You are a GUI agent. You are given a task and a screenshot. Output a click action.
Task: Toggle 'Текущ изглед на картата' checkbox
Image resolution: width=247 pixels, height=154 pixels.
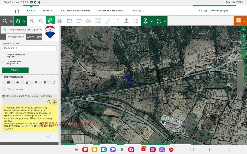click(3, 55)
